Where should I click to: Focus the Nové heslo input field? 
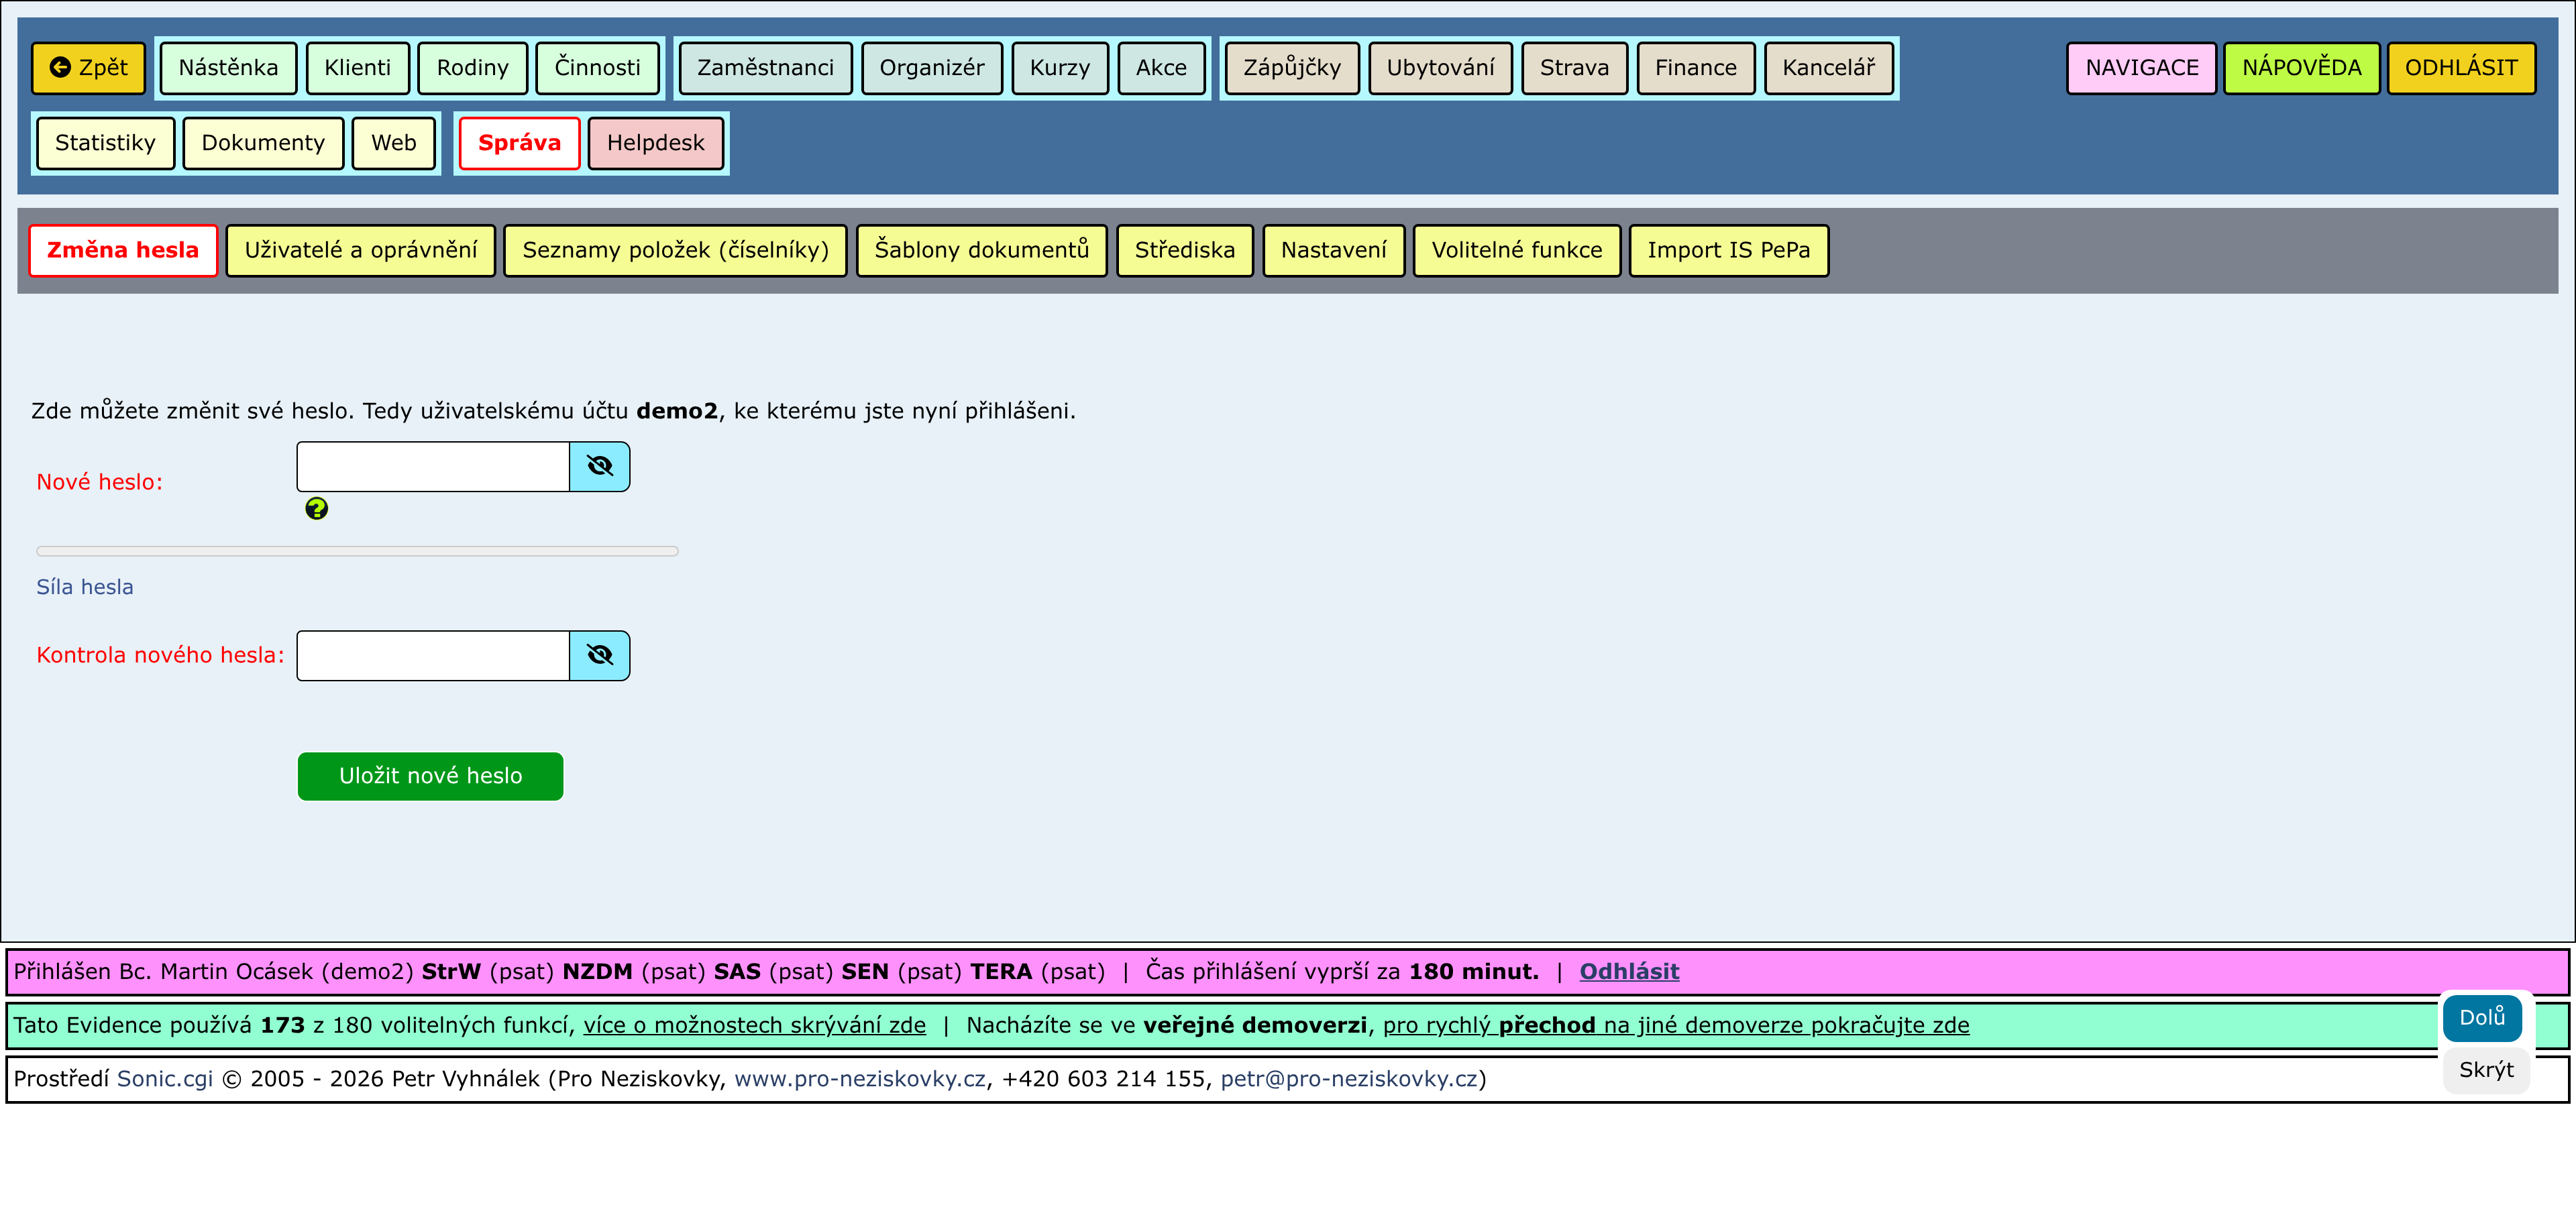[x=433, y=467]
